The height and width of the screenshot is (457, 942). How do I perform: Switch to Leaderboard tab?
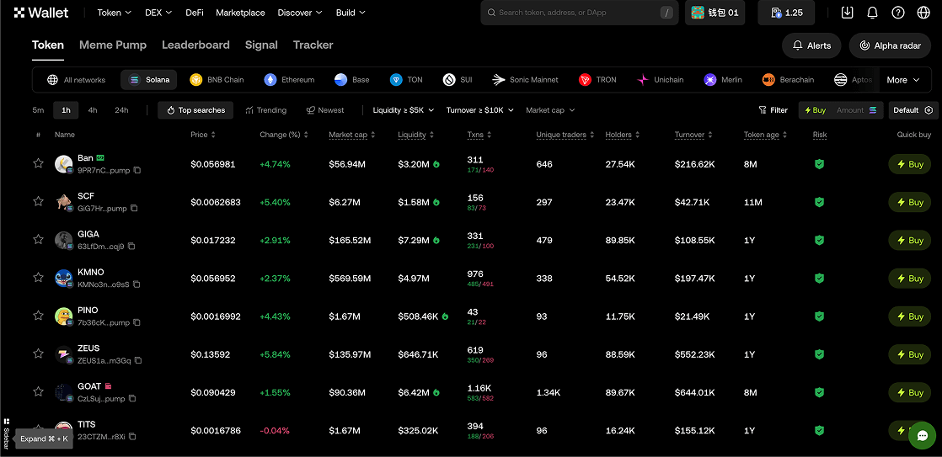195,45
